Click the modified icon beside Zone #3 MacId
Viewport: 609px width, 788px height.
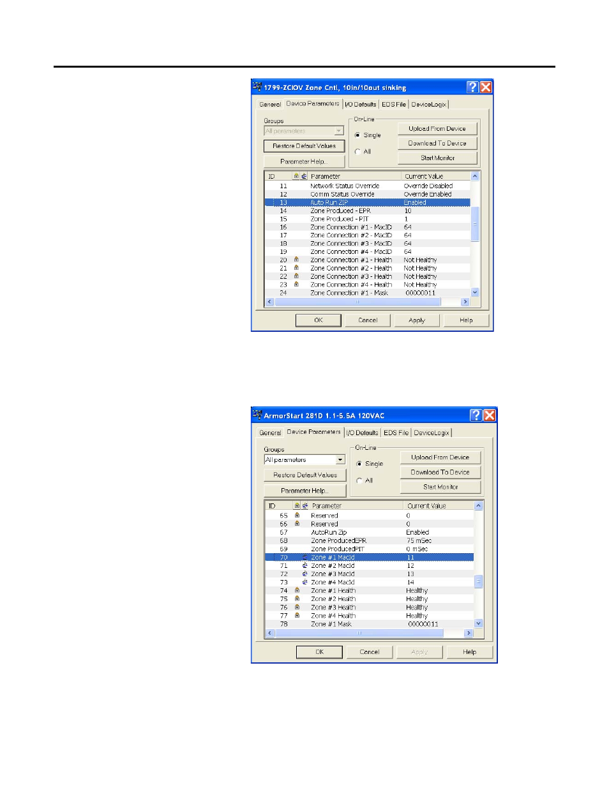[x=305, y=574]
